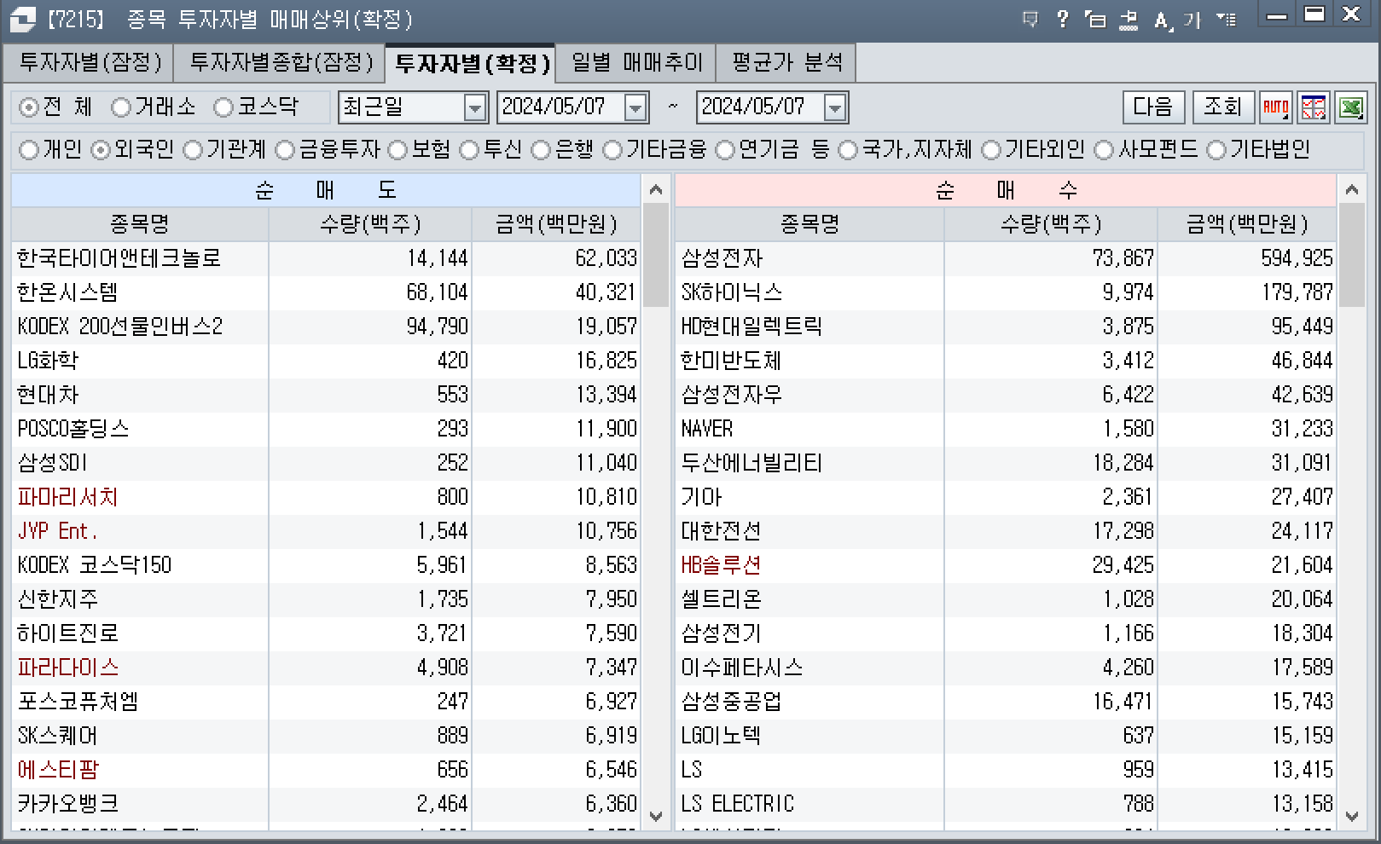
Task: Click the red 파마리서치 stock name
Action: (67, 497)
